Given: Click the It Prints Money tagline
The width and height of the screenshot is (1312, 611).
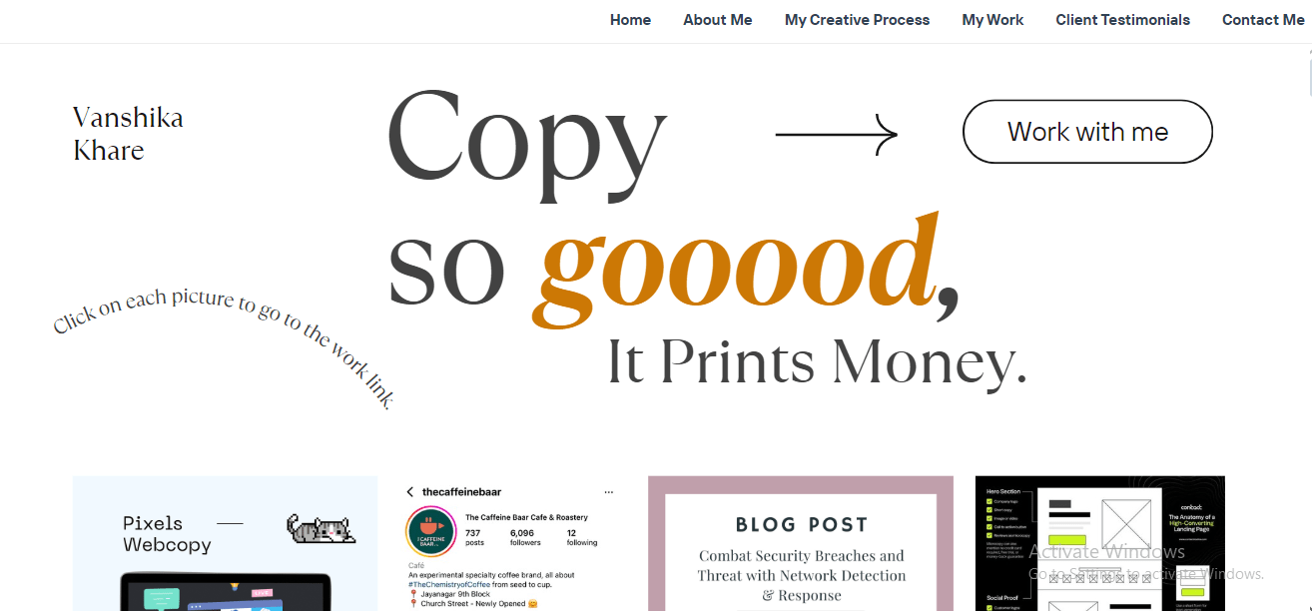Looking at the screenshot, I should [817, 361].
